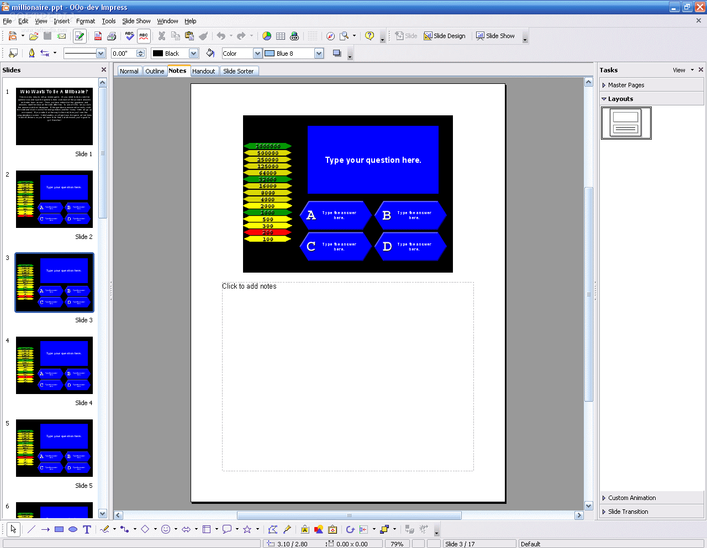This screenshot has width=707, height=548.
Task: Open a file with the Open icon
Action: coord(34,36)
